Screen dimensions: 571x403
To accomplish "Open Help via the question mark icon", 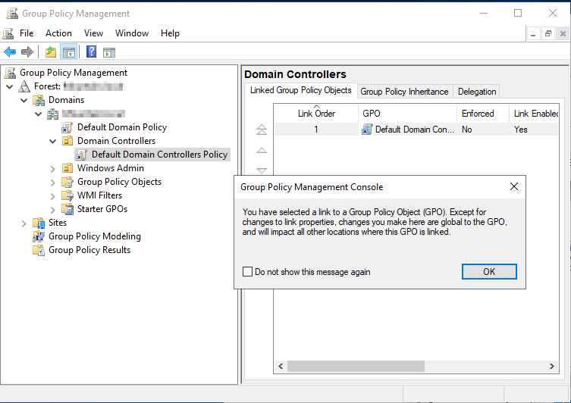I will pyautogui.click(x=91, y=52).
